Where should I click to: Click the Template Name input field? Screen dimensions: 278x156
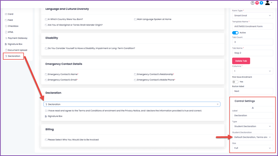[252, 26]
